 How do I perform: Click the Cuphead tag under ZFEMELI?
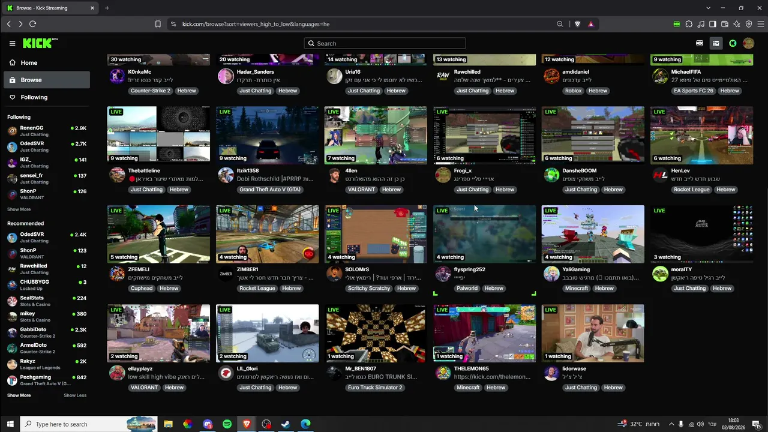pyautogui.click(x=142, y=289)
